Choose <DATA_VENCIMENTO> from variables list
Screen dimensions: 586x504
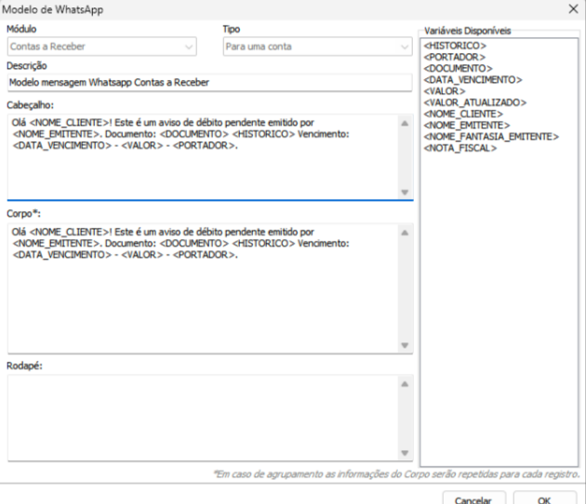click(x=471, y=81)
